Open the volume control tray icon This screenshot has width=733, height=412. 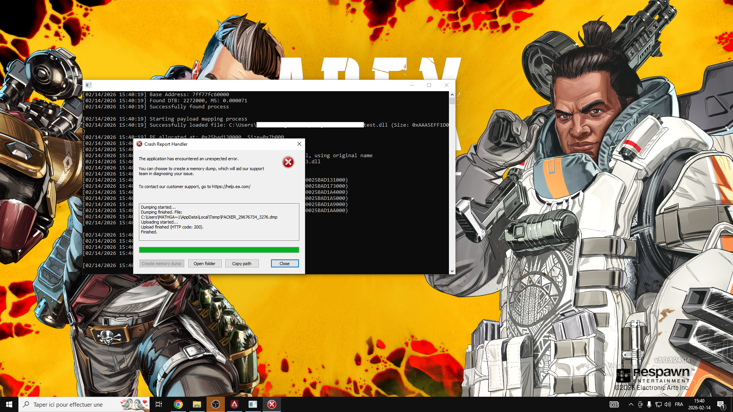pos(667,404)
